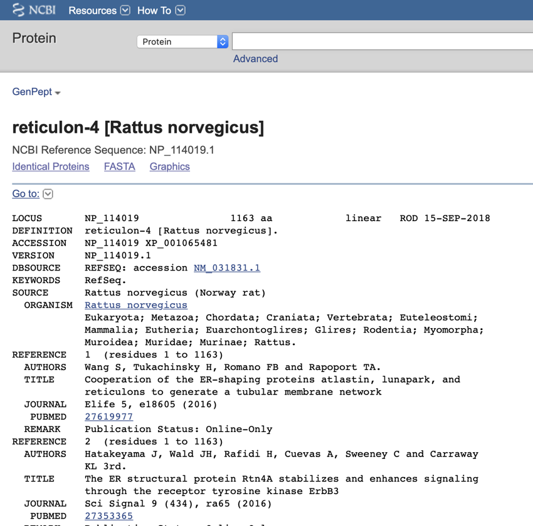Expand the Go to chevron box
Image resolution: width=533 pixels, height=526 pixels.
[48, 194]
